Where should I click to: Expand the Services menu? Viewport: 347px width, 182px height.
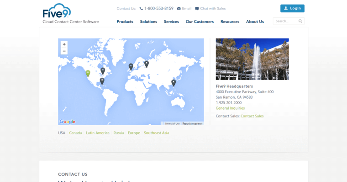[x=171, y=21]
